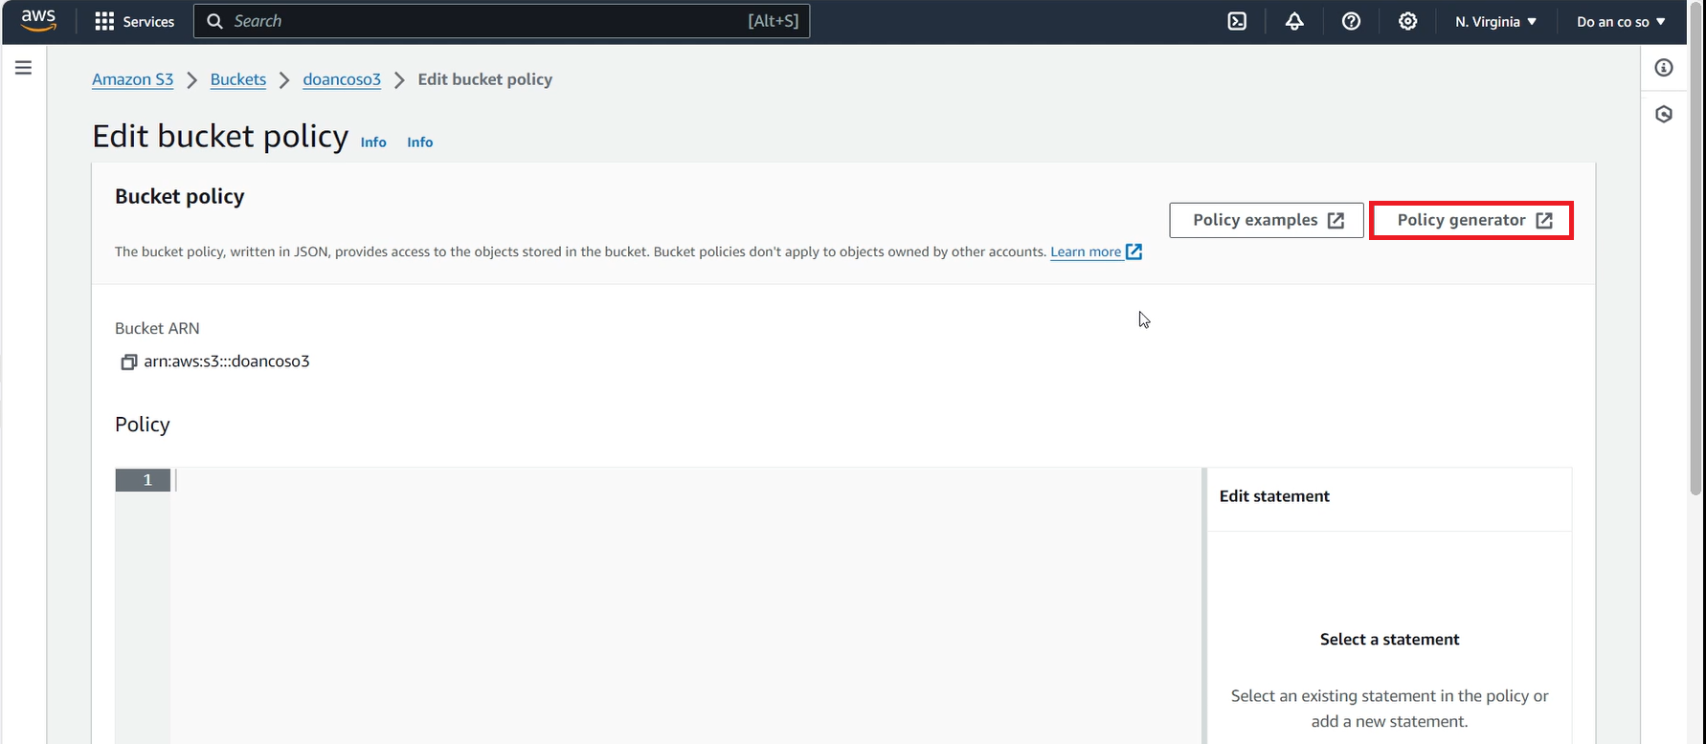Screen dimensions: 1706x744
Task: Click the Select a statement text
Action: 1389,640
